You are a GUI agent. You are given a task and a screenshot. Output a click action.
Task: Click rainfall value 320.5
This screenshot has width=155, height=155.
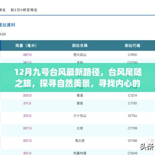[x=27, y=95]
